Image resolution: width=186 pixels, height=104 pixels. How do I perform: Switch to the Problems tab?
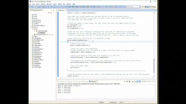coord(61,81)
